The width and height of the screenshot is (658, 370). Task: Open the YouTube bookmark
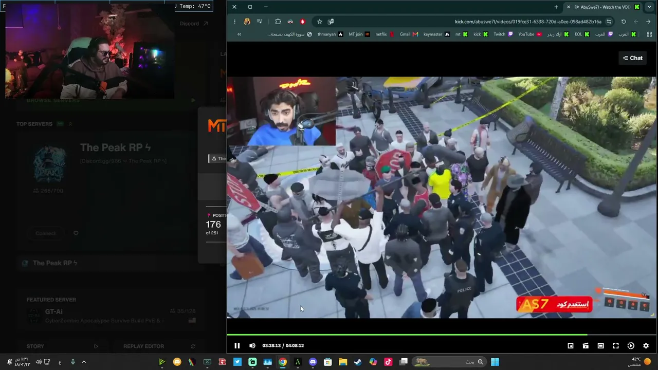click(x=530, y=34)
